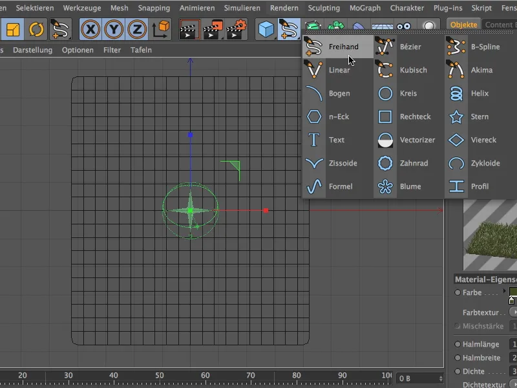This screenshot has height=388, width=517.
Task: Open the Mesh menu
Action: click(x=119, y=8)
